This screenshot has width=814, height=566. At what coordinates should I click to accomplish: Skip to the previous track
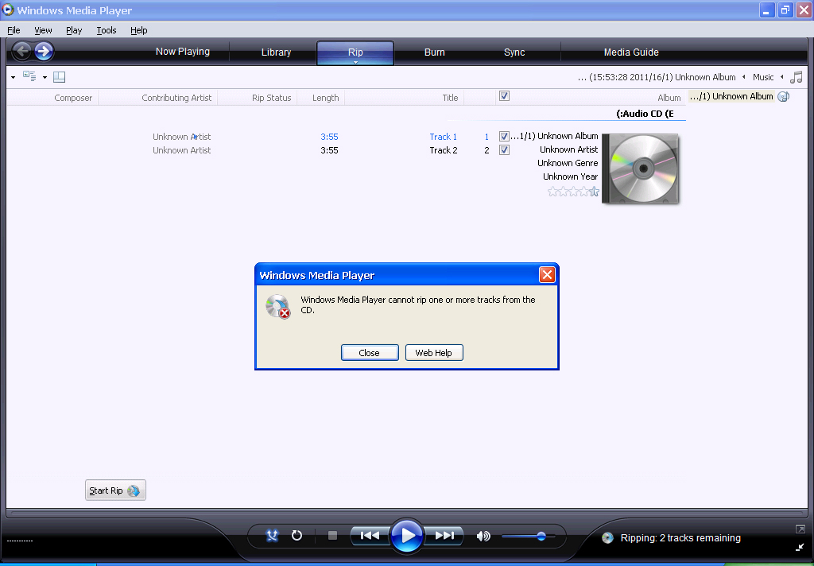pos(370,535)
